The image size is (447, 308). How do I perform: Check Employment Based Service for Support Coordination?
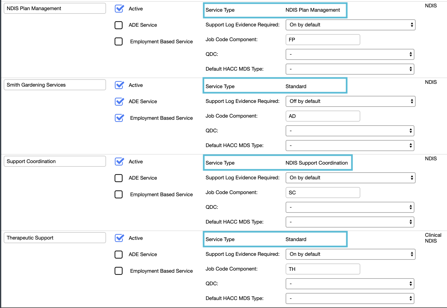[x=119, y=194]
